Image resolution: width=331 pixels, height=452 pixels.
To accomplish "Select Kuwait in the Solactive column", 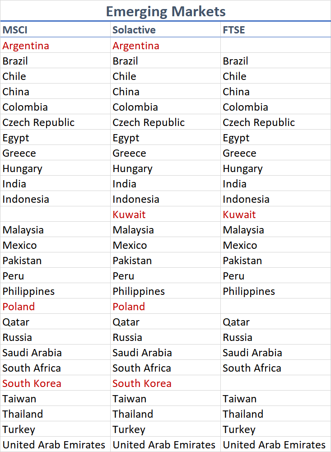I will [x=129, y=214].
